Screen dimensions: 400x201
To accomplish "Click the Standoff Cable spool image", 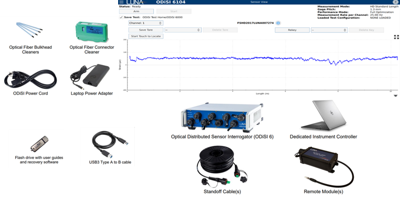I will [x=222, y=167].
